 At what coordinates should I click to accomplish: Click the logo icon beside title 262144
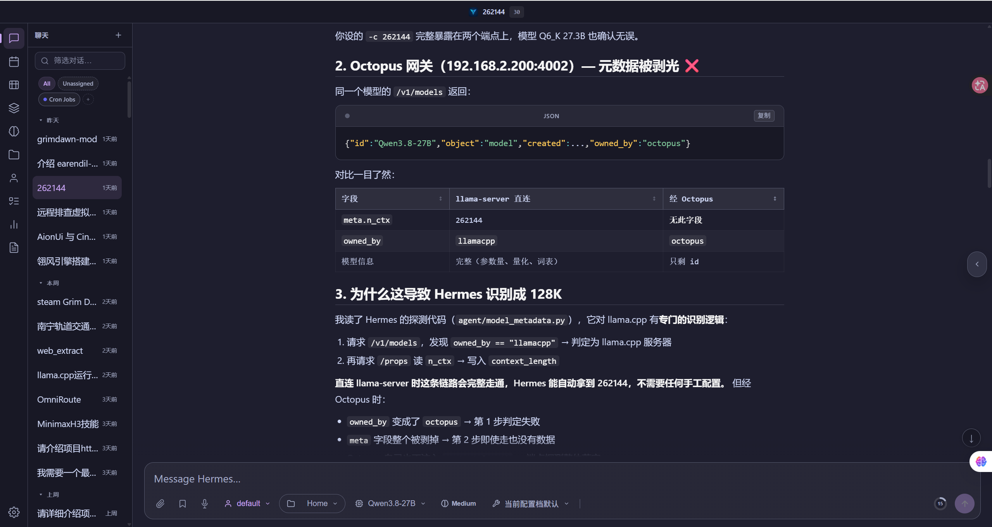pyautogui.click(x=473, y=12)
